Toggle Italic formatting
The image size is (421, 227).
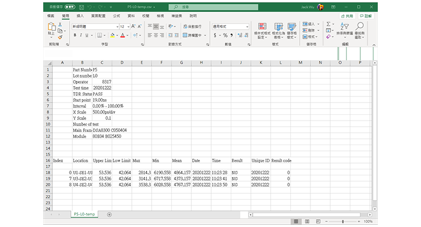tap(81, 35)
